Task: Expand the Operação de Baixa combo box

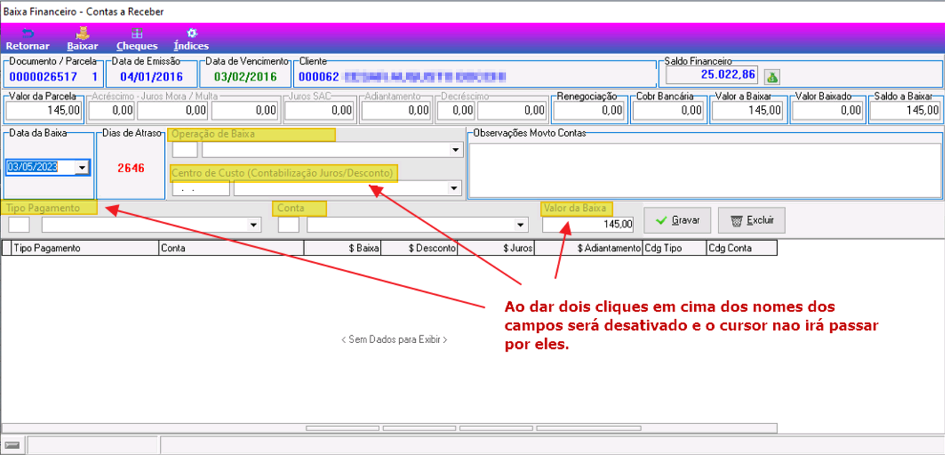Action: pyautogui.click(x=455, y=150)
